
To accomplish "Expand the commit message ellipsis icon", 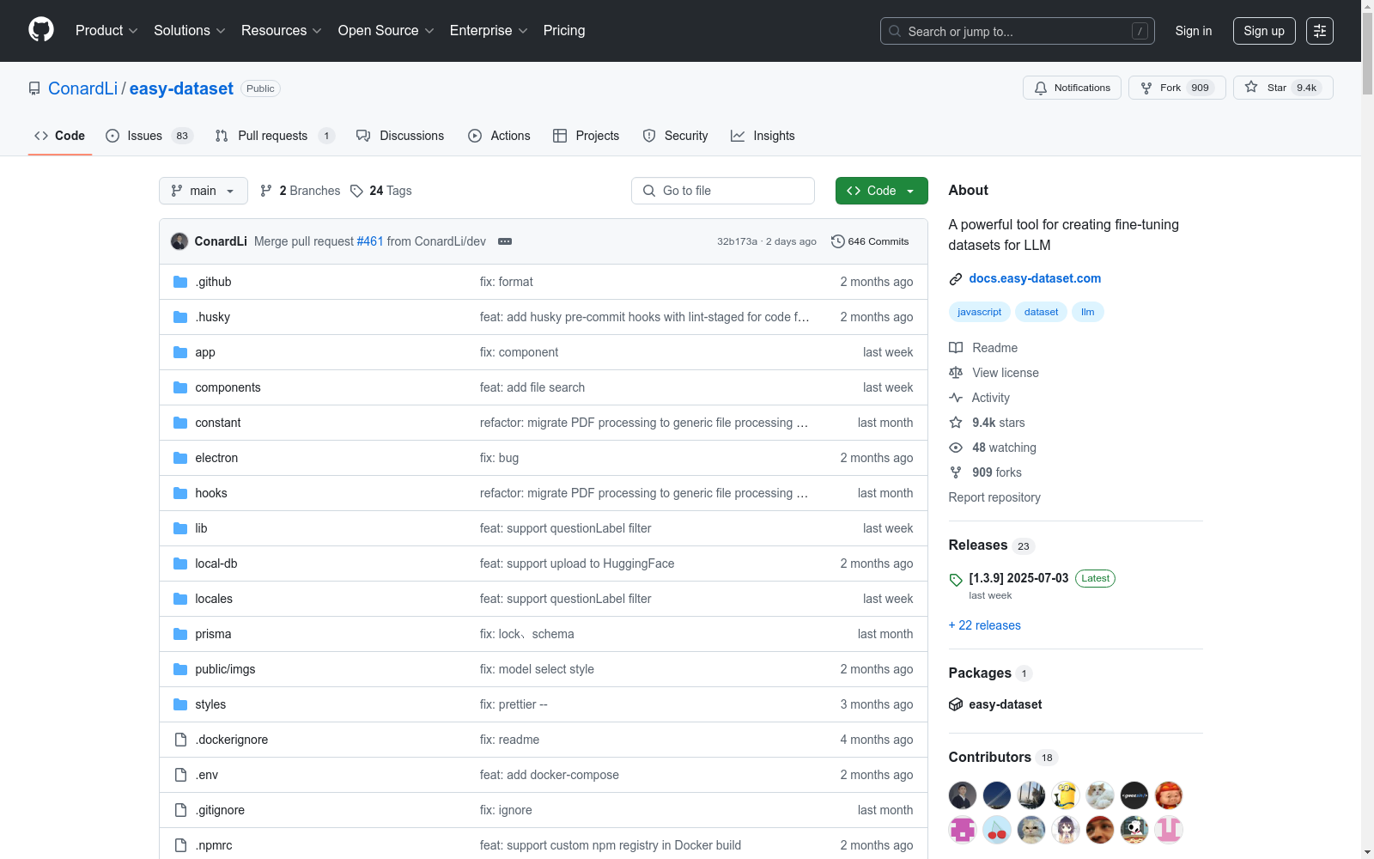I will point(505,241).
